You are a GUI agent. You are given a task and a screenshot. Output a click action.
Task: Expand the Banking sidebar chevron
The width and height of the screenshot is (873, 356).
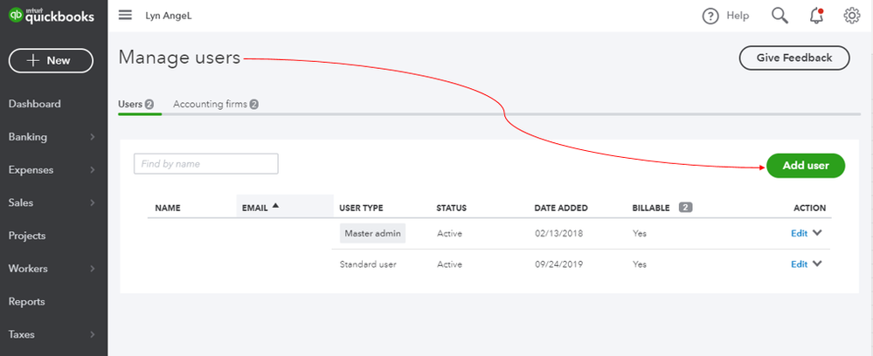click(x=93, y=137)
